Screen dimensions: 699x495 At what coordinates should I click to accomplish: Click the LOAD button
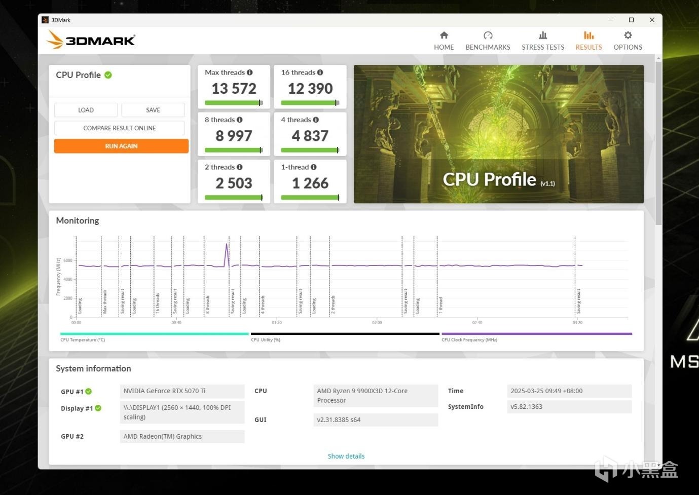click(86, 110)
